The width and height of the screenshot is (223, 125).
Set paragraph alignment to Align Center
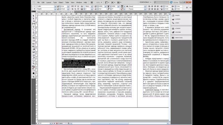pos(152,6)
